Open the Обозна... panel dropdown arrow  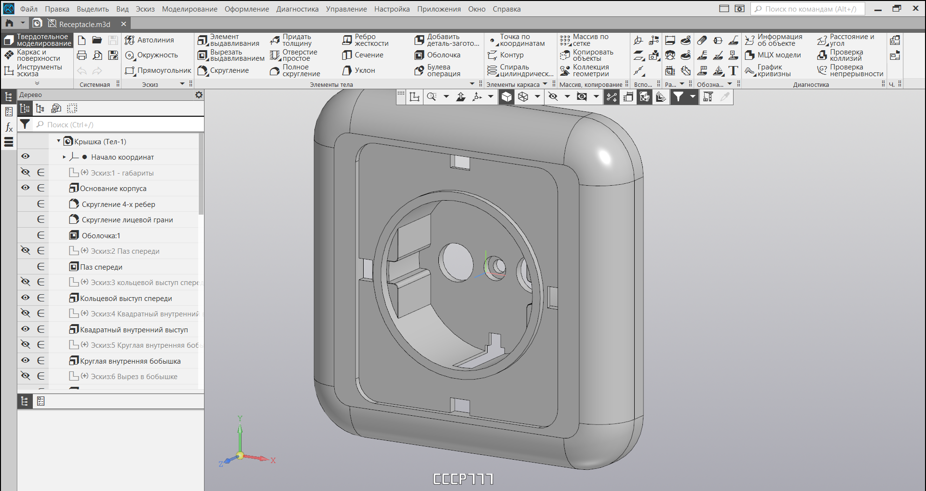[730, 84]
